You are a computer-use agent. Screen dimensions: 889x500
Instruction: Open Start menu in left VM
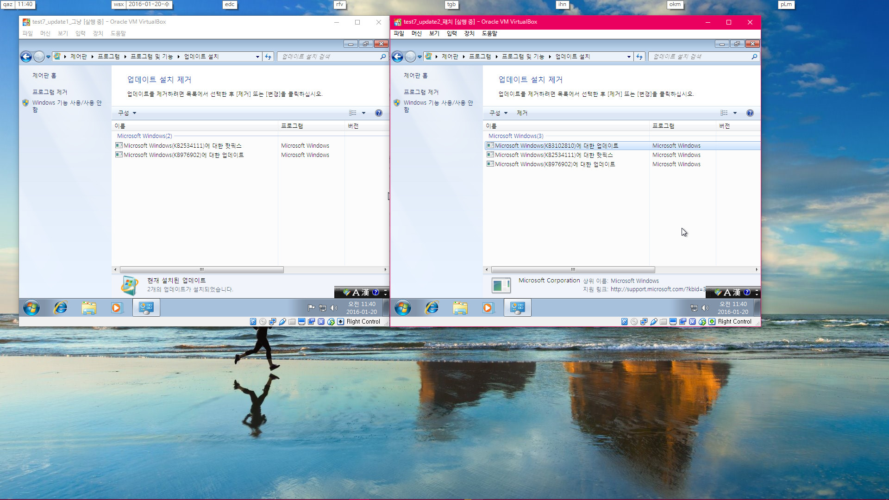pos(31,308)
